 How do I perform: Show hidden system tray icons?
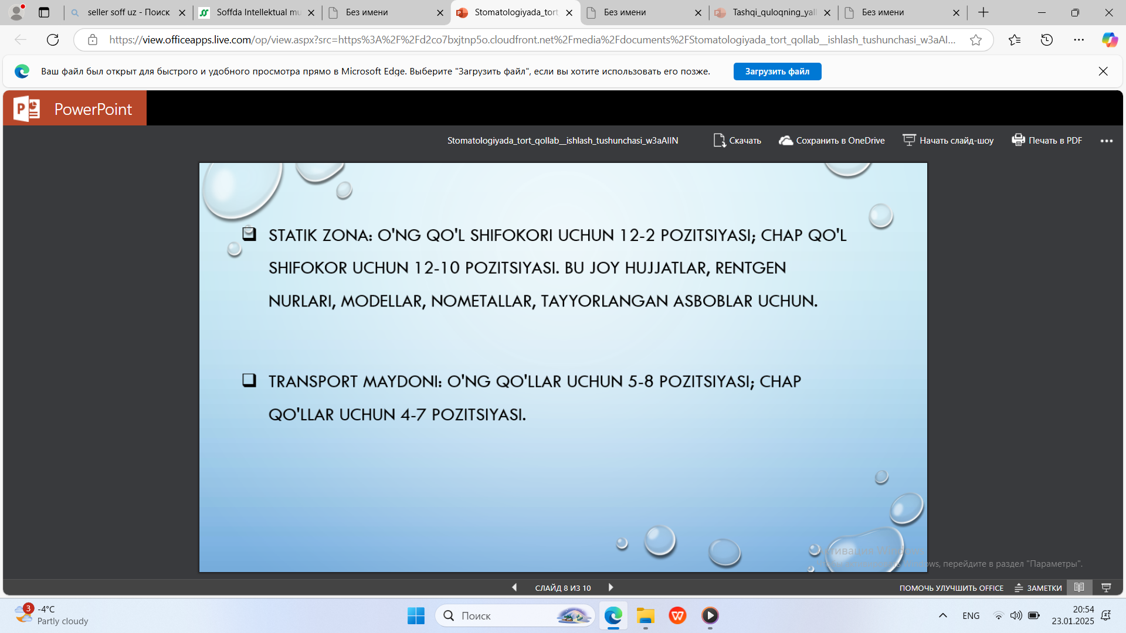(x=942, y=615)
